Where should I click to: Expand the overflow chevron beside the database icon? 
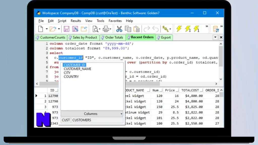[221, 26]
